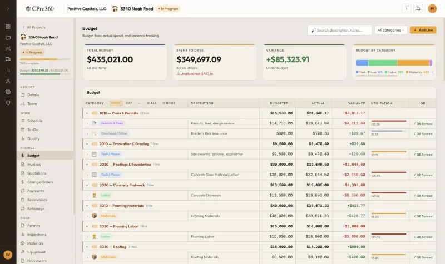Open the reports bar chart rail icon
The height and width of the screenshot is (264, 445).
tap(8, 70)
